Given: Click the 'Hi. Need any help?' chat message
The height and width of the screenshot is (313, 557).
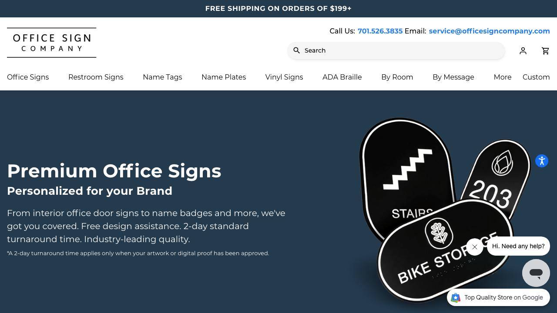Looking at the screenshot, I should [518, 246].
